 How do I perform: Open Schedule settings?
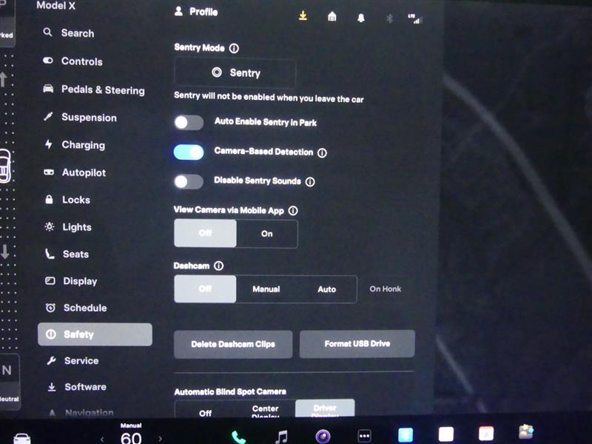76,308
